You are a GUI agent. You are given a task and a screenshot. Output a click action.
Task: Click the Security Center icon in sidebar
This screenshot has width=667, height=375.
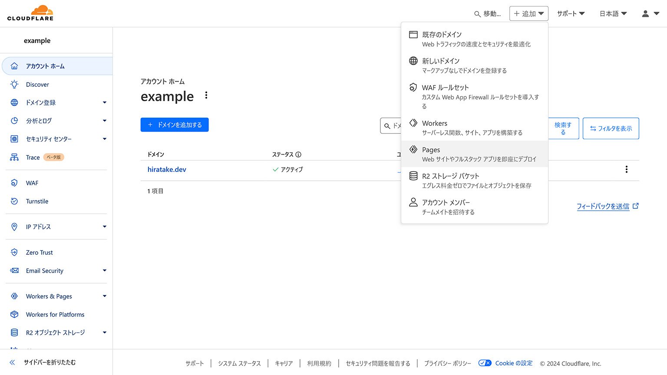tap(14, 139)
